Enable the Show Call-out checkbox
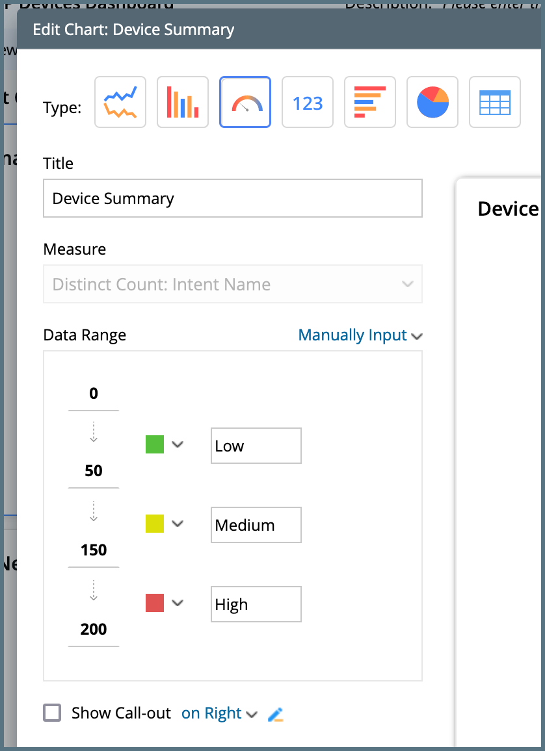 pos(52,713)
